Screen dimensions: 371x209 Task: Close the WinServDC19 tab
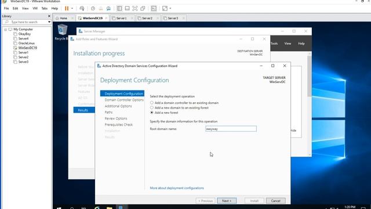point(106,18)
